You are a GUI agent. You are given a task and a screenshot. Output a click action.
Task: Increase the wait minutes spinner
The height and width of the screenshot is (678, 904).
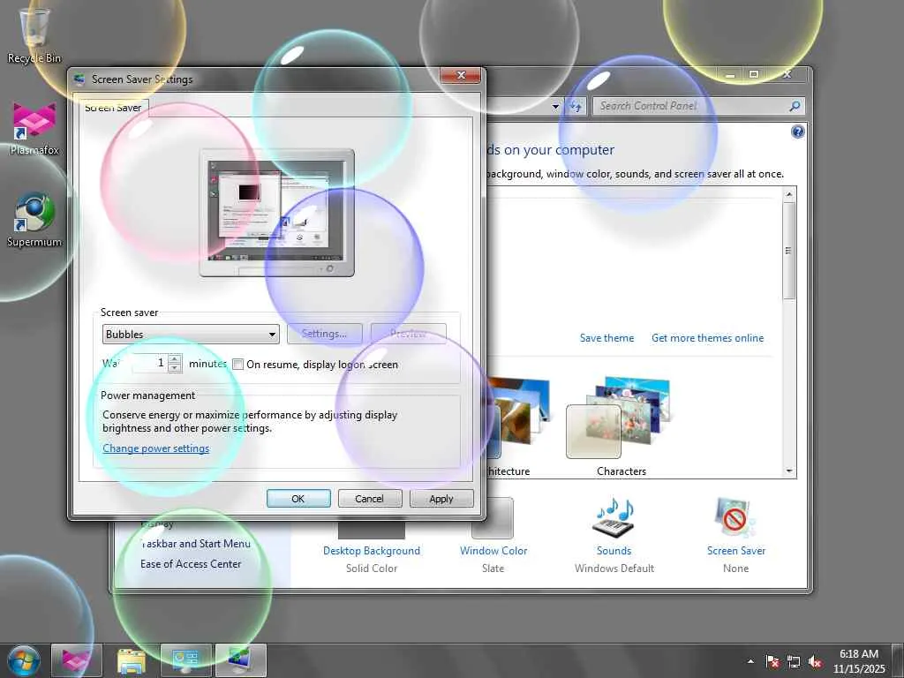pyautogui.click(x=175, y=358)
